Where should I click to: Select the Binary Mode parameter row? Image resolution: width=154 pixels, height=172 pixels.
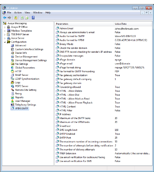point(103,44)
